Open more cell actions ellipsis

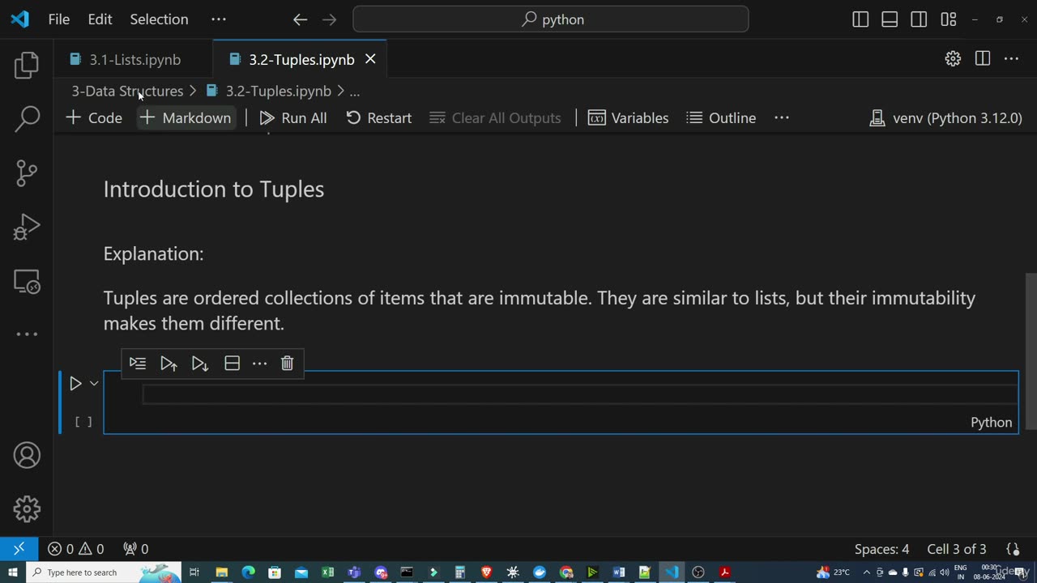tap(259, 364)
